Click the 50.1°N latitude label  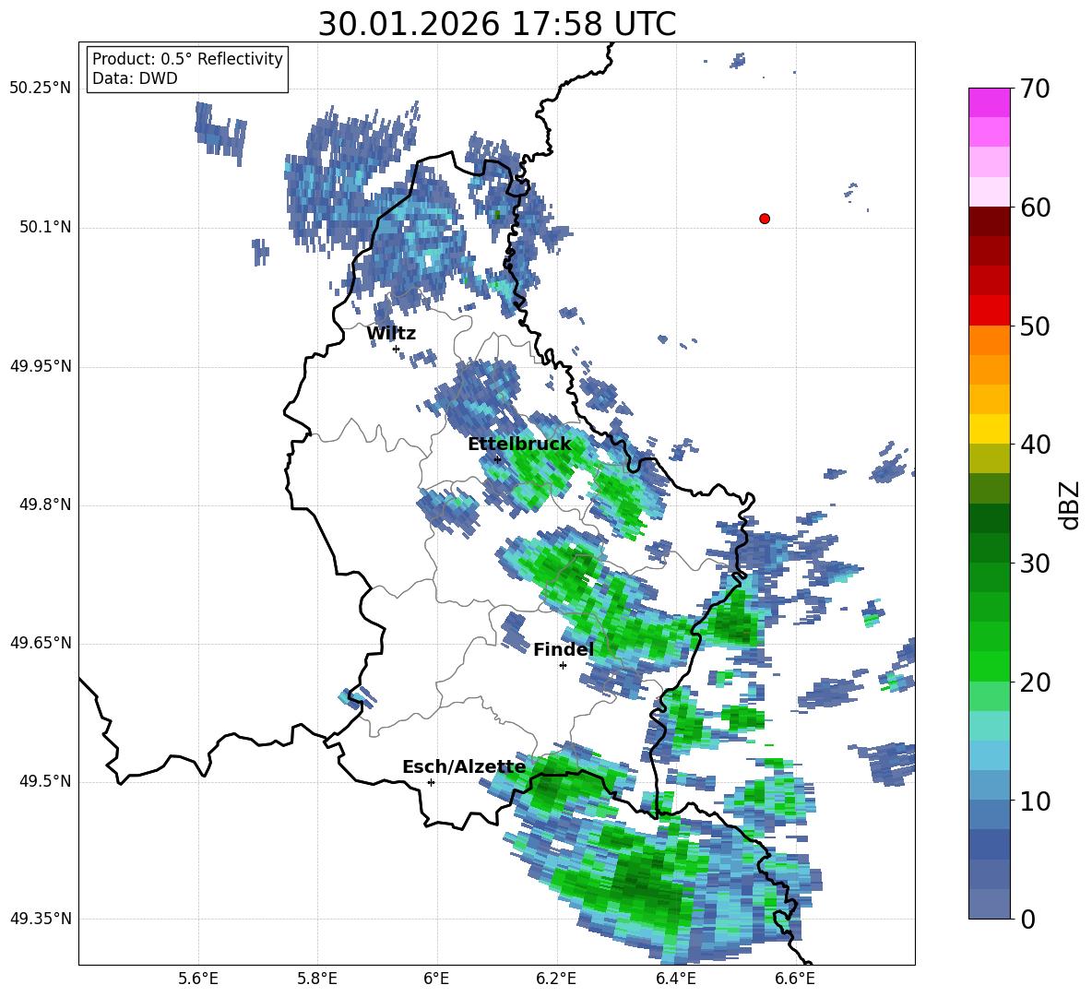pyautogui.click(x=44, y=228)
